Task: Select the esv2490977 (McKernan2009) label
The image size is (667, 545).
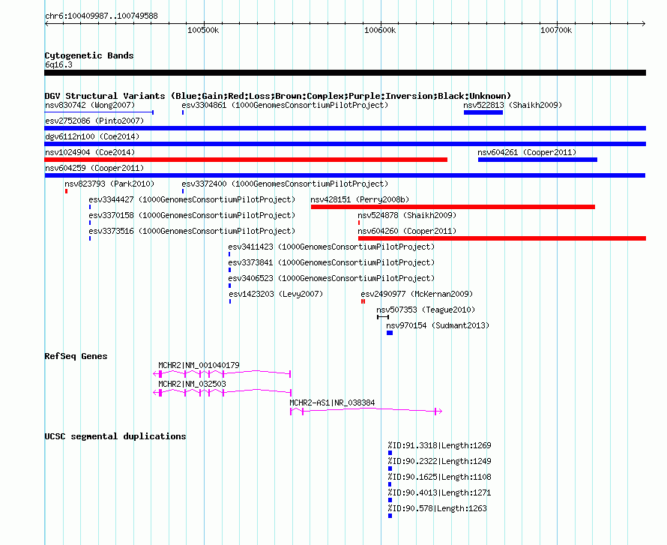Action: click(417, 294)
